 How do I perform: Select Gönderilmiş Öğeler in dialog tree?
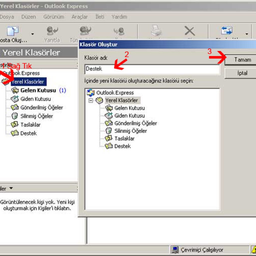[136, 123]
